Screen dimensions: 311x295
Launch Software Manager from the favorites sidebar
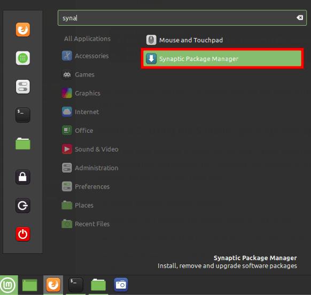click(23, 58)
